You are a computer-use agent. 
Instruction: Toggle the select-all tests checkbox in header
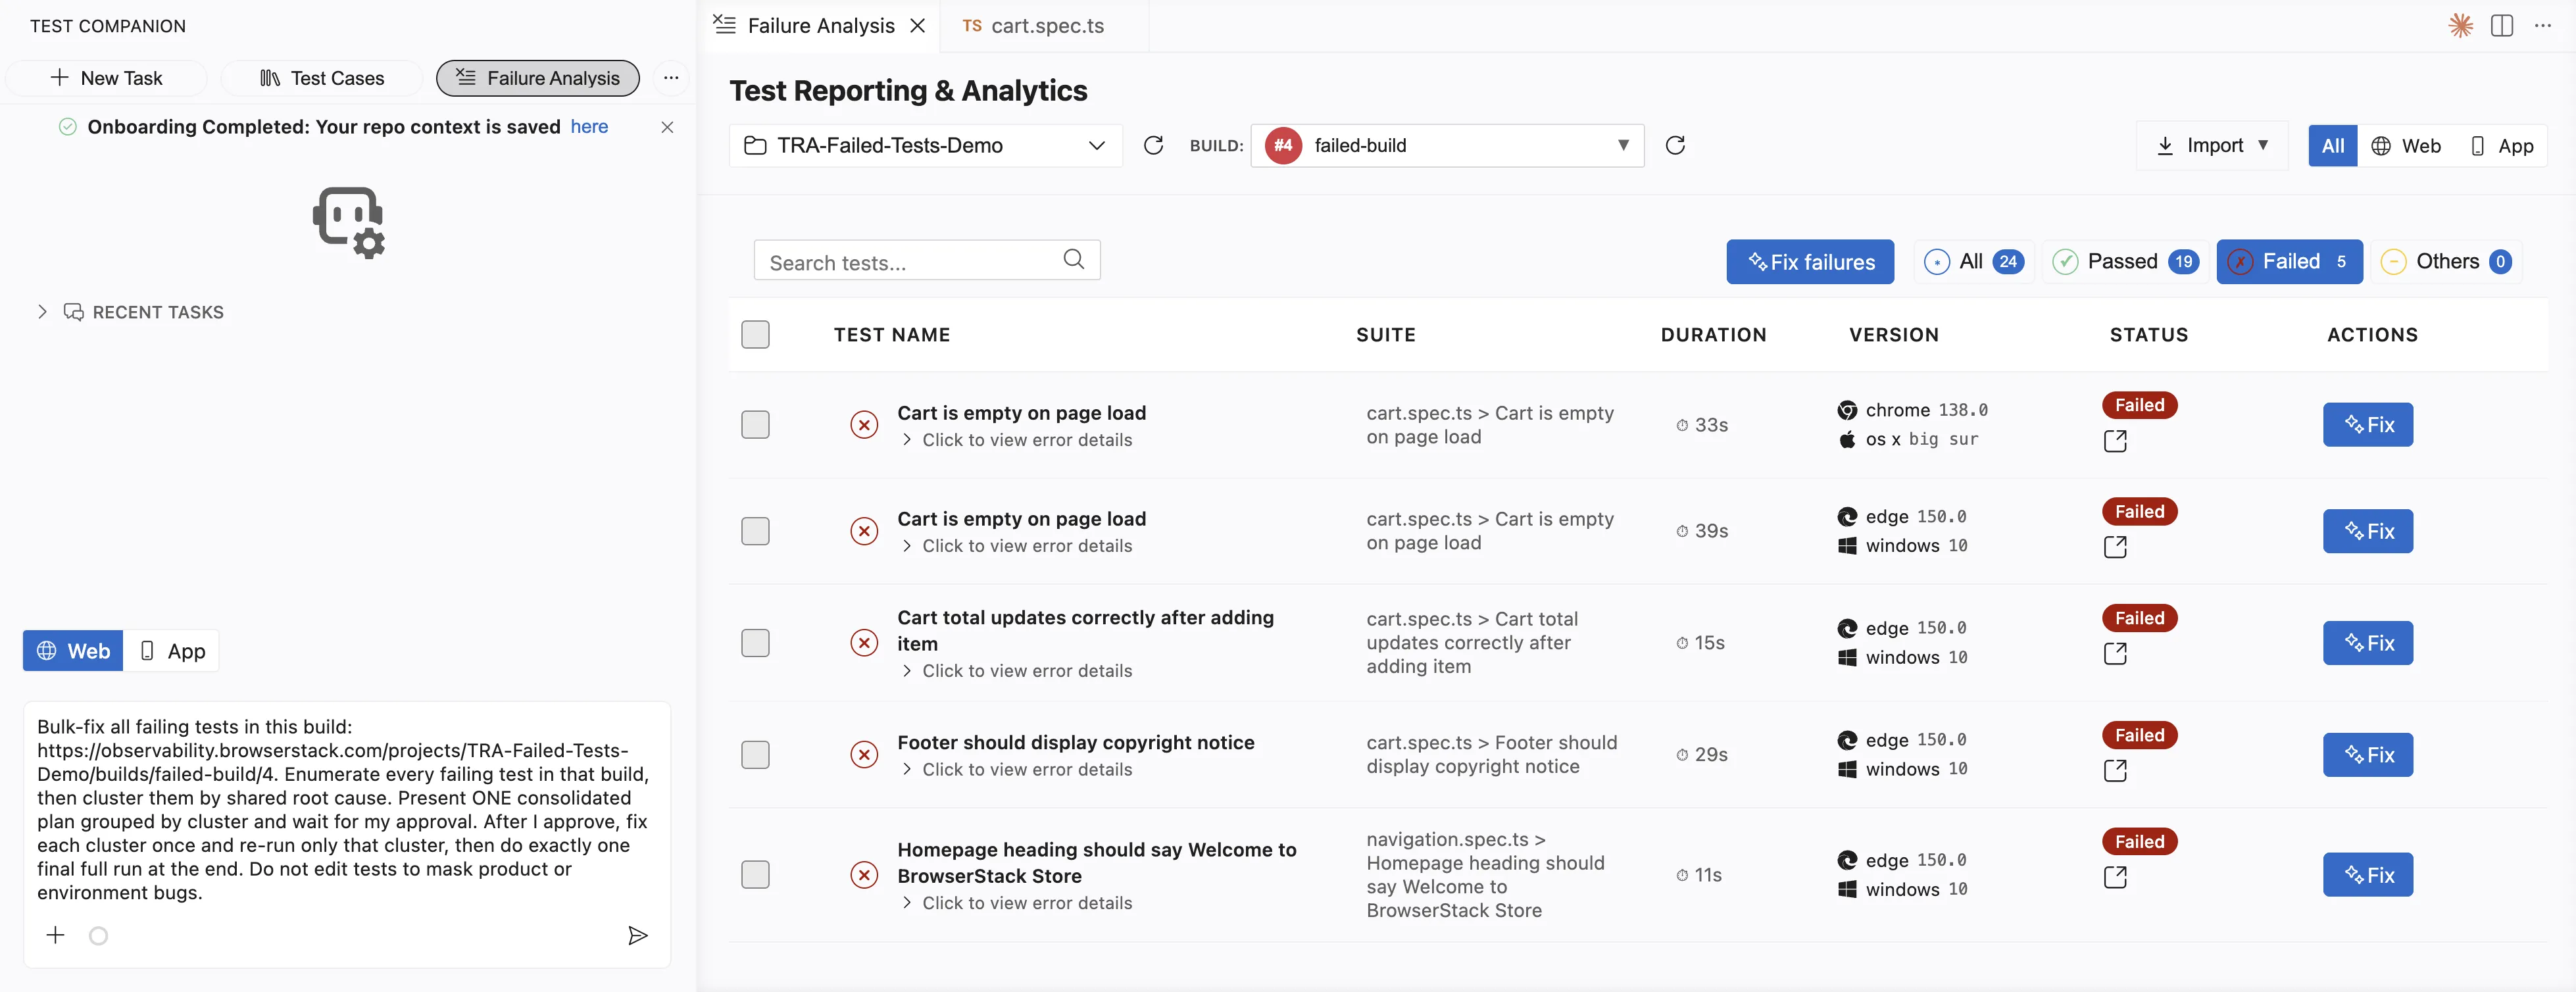755,334
